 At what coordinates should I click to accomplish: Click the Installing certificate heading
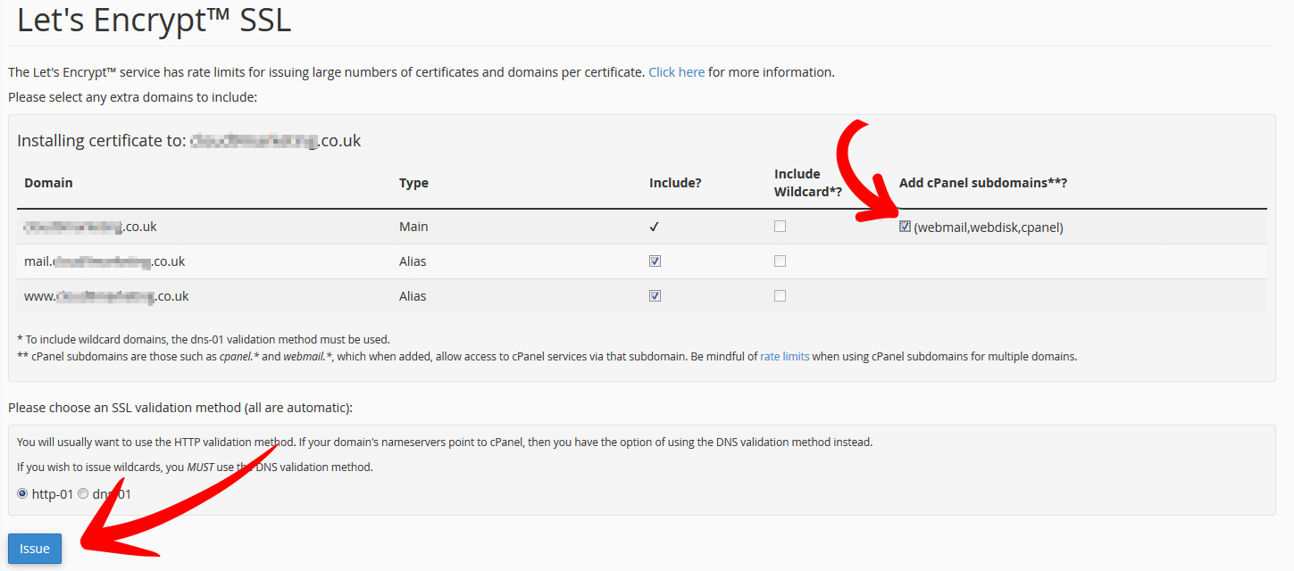pyautogui.click(x=188, y=140)
